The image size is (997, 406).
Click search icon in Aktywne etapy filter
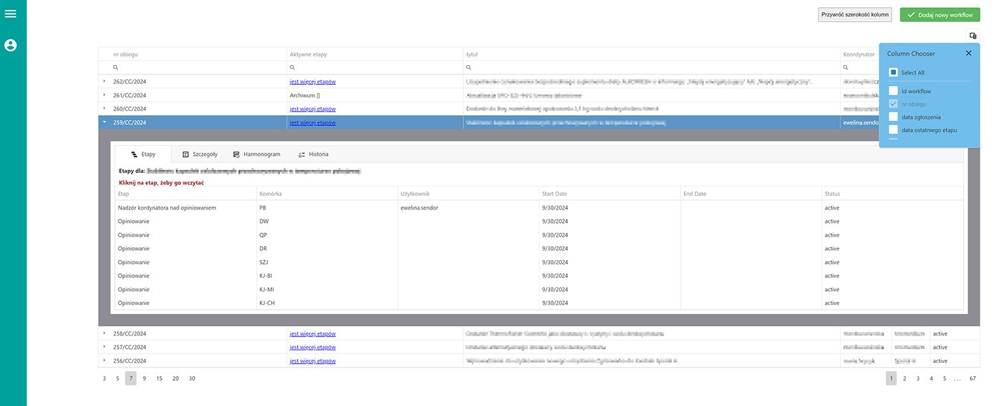coord(292,68)
